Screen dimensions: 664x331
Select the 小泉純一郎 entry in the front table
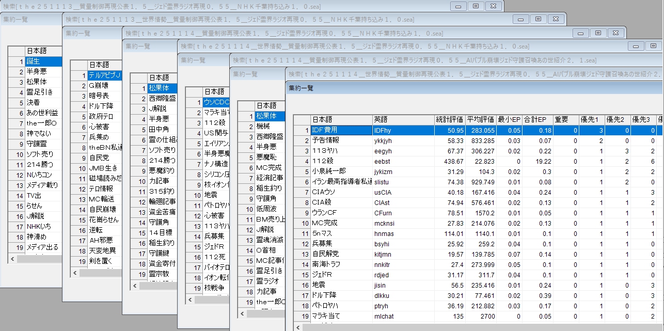[341, 171]
